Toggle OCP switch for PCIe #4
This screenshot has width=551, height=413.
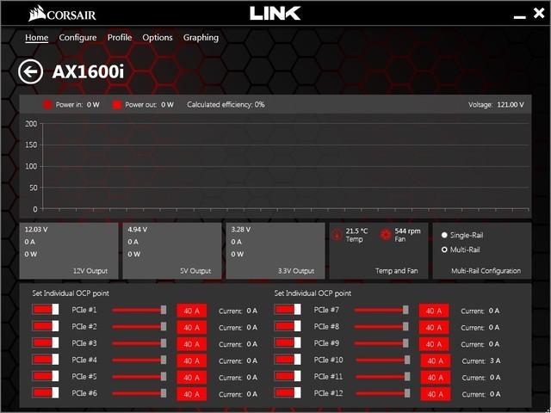tap(46, 360)
